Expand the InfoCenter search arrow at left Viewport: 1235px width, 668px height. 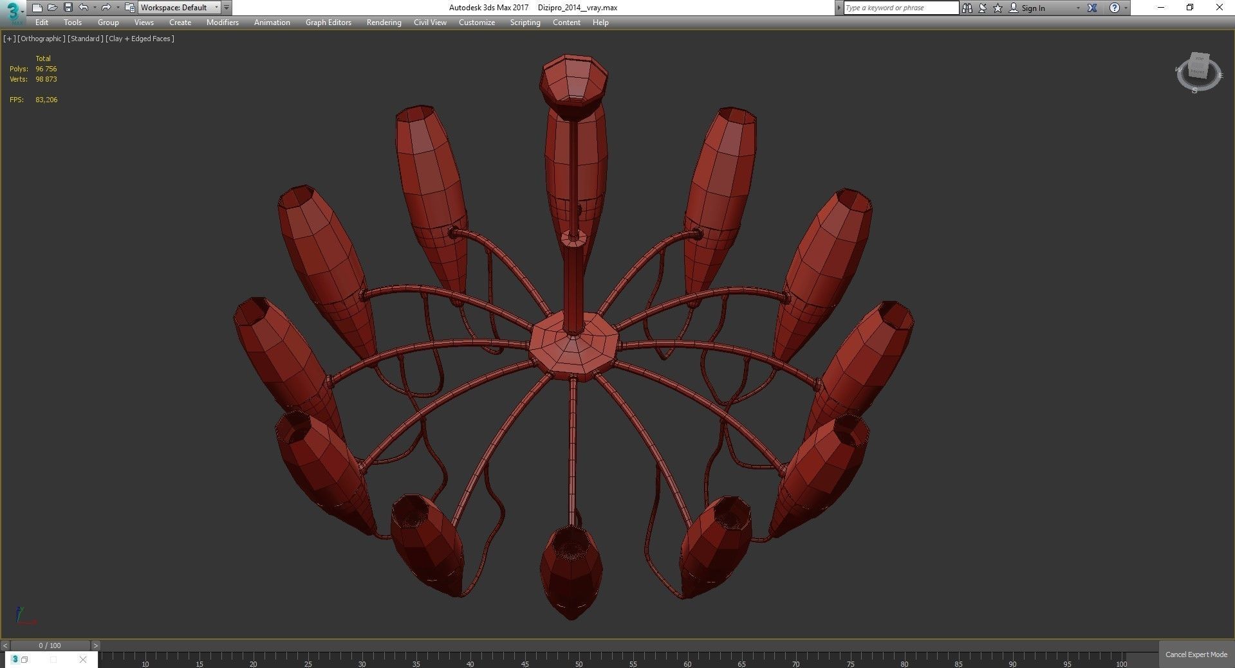839,8
